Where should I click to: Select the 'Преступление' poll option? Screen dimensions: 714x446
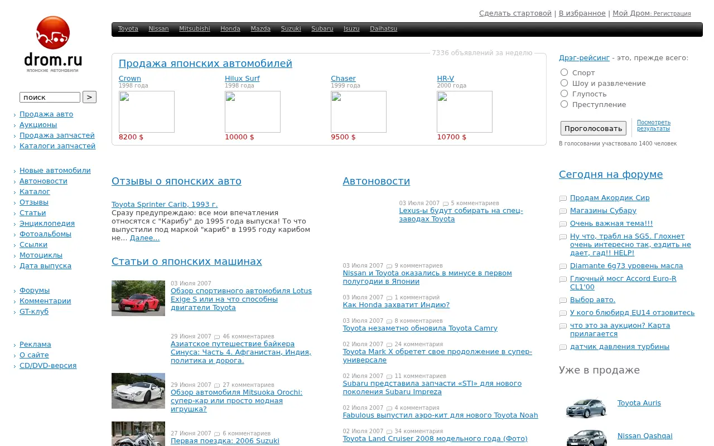pos(564,104)
